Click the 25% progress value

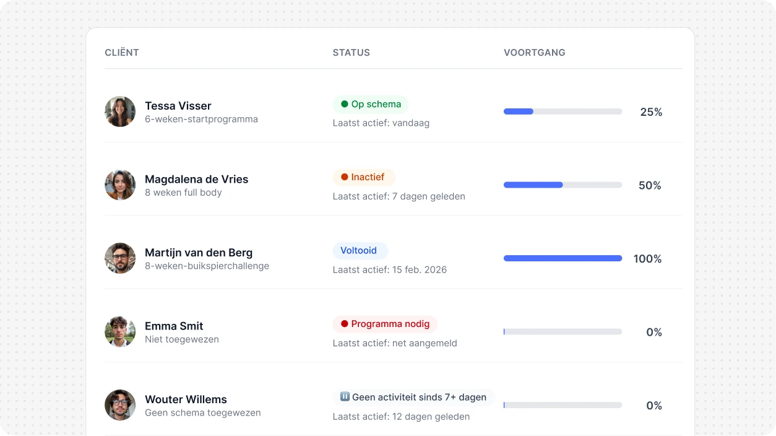point(651,112)
